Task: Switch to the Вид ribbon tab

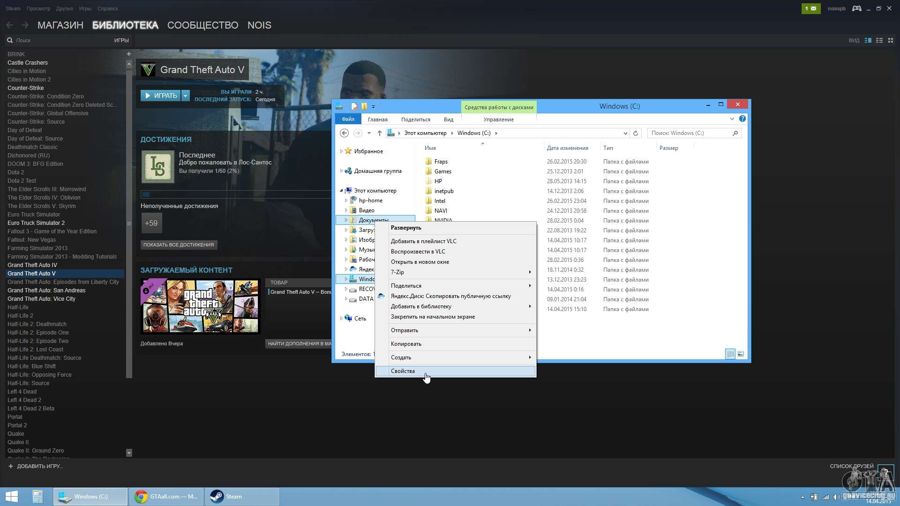Action: pos(449,119)
